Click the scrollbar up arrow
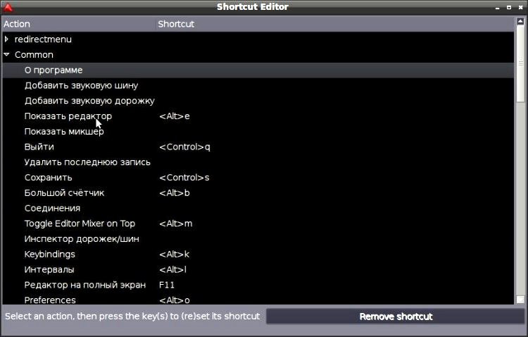Viewport: 528px width, 337px height. 520,21
